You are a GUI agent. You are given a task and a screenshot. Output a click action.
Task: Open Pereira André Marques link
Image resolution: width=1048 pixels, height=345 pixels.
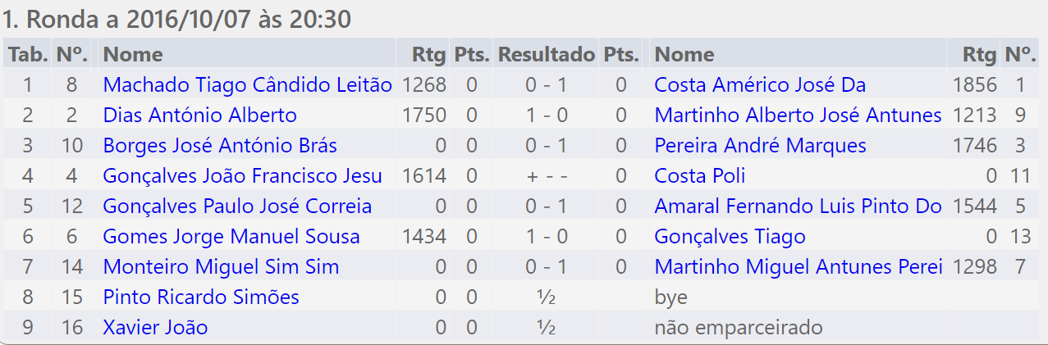pos(761,146)
